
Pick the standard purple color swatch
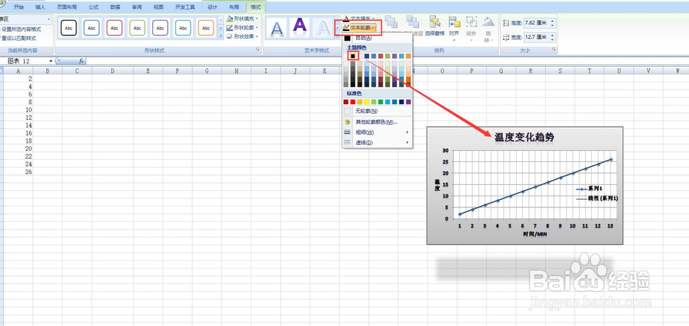coord(408,102)
